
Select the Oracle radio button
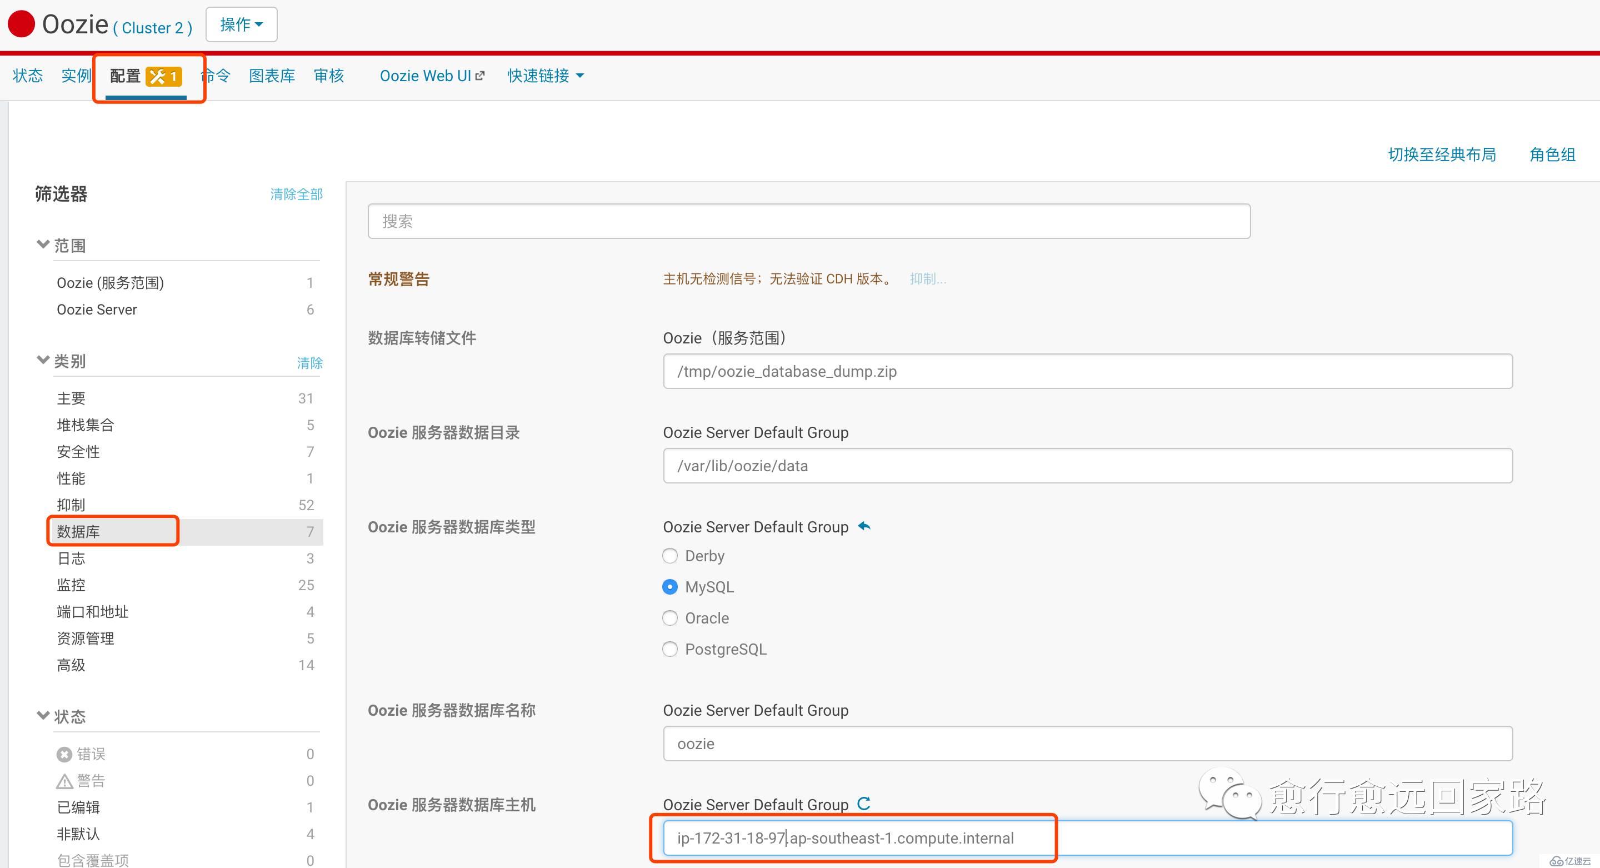(669, 617)
